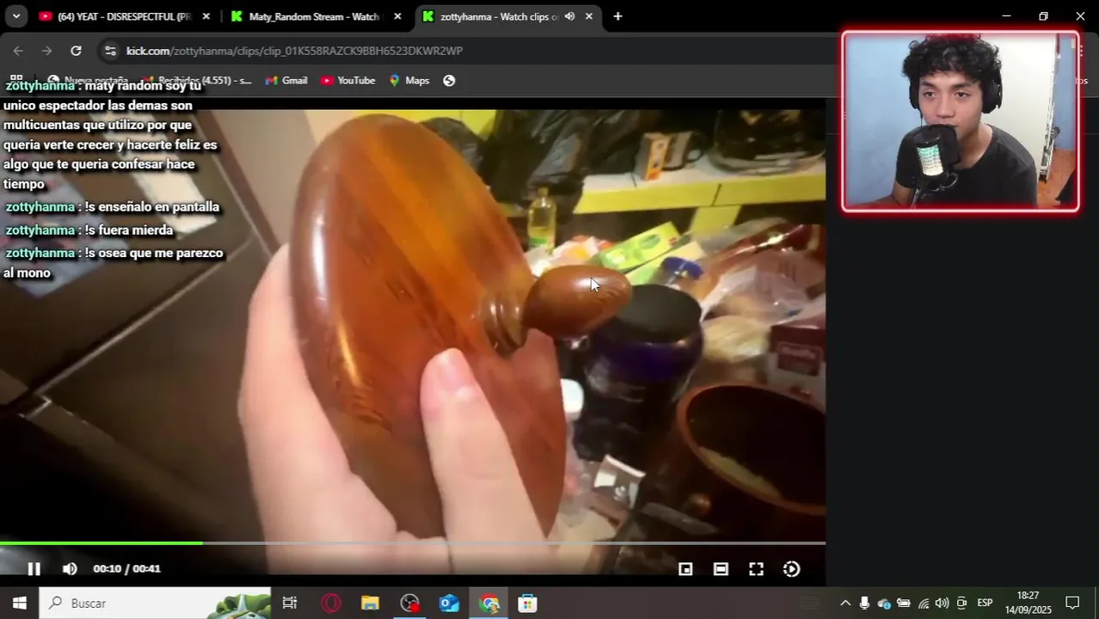Screen dimensions: 1099x619
Task: Open the Windows notification center
Action: (1073, 603)
